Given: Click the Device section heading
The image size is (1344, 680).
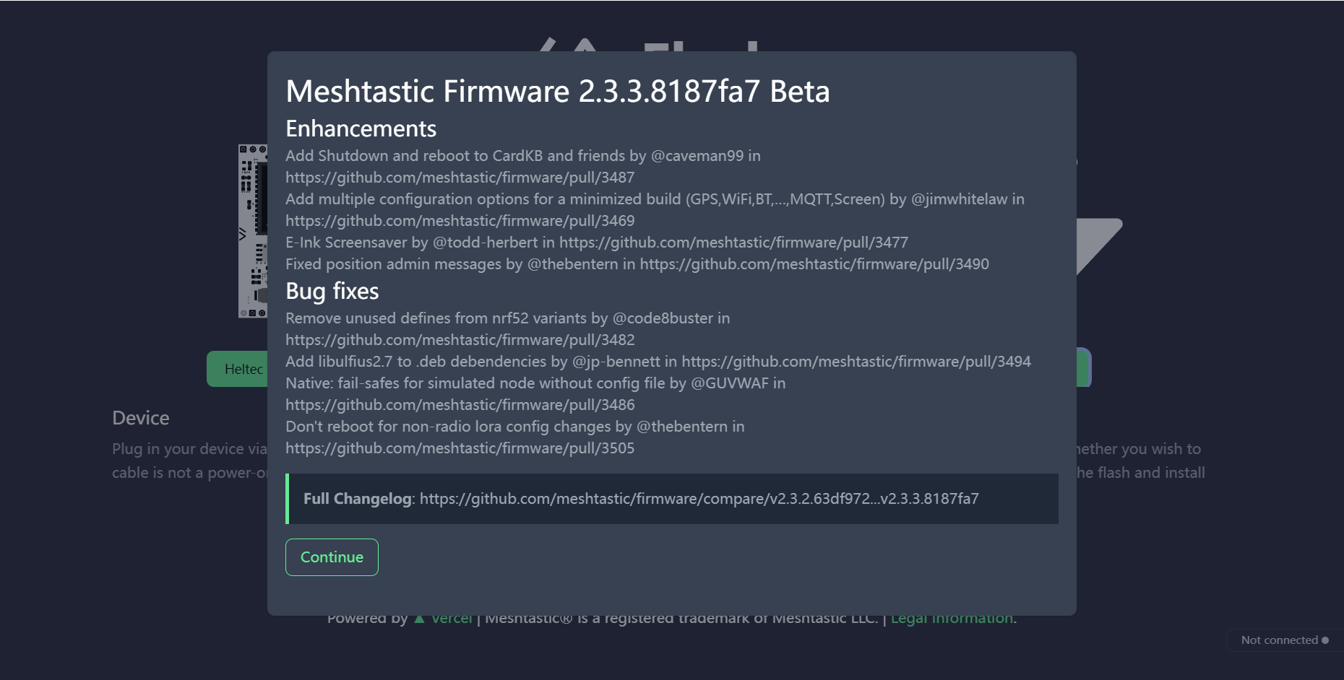Looking at the screenshot, I should [141, 418].
